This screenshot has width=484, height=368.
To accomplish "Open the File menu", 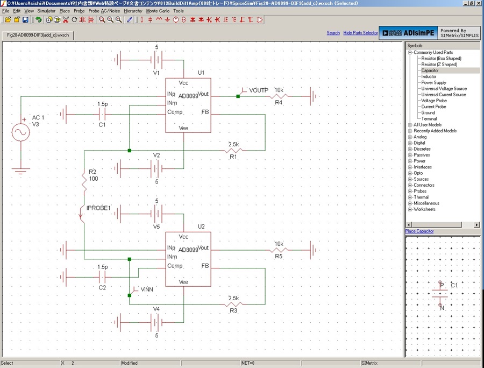I will click(x=5, y=11).
